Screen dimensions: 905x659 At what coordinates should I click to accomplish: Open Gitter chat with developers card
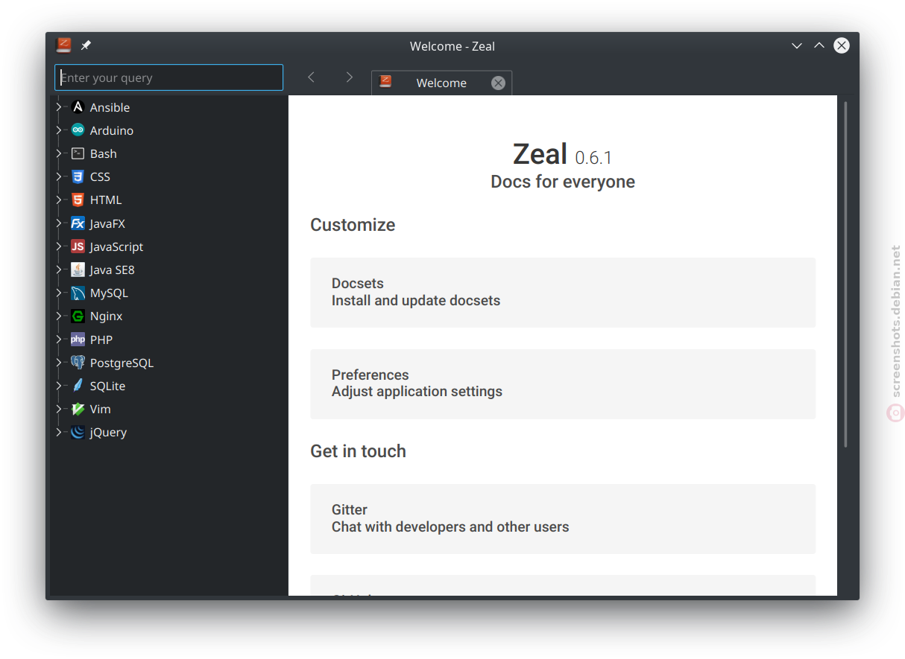[x=563, y=519]
